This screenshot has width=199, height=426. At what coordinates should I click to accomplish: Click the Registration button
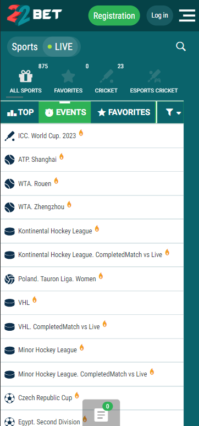[x=114, y=15]
